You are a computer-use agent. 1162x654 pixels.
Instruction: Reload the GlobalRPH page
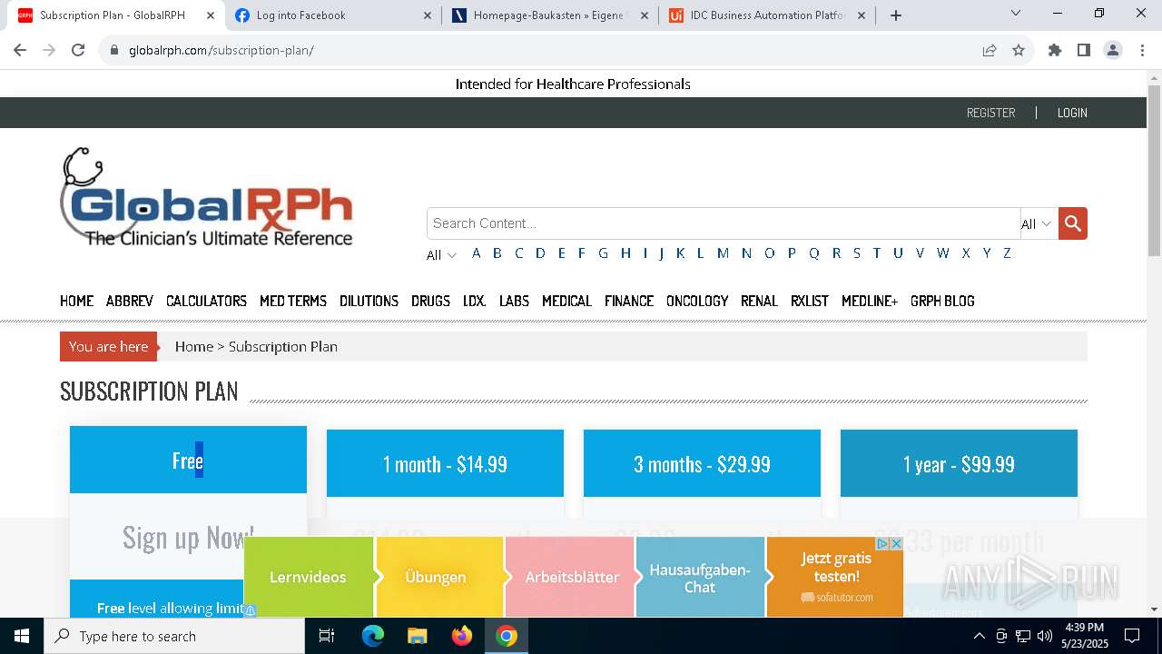pos(78,50)
